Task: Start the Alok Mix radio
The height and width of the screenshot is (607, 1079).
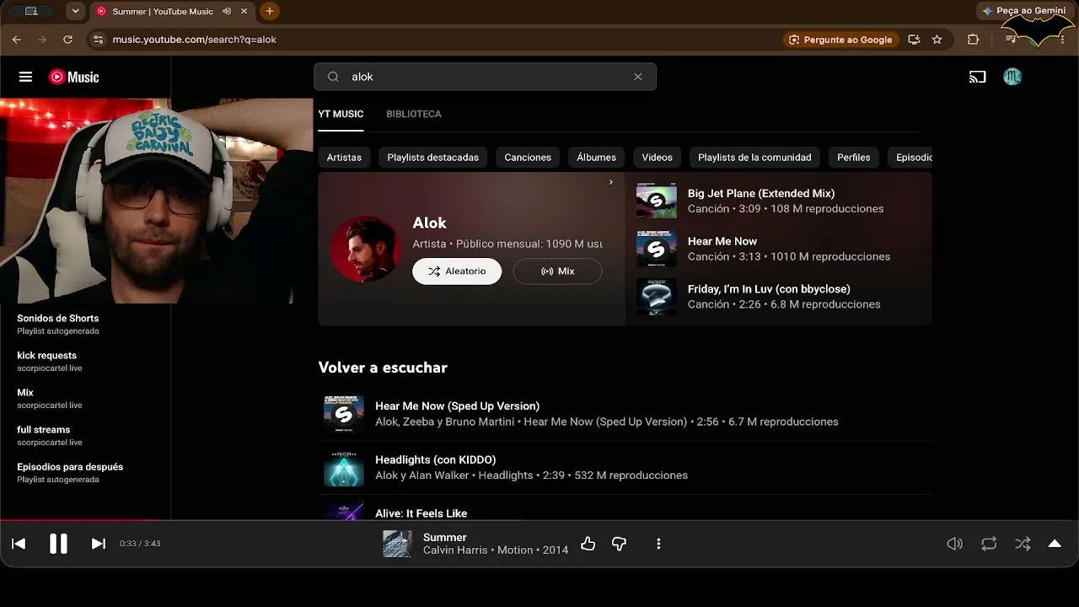Action: click(557, 271)
